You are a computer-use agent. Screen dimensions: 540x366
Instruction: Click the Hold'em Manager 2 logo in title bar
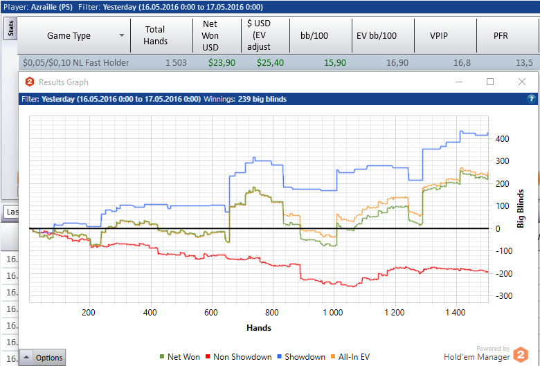point(30,82)
